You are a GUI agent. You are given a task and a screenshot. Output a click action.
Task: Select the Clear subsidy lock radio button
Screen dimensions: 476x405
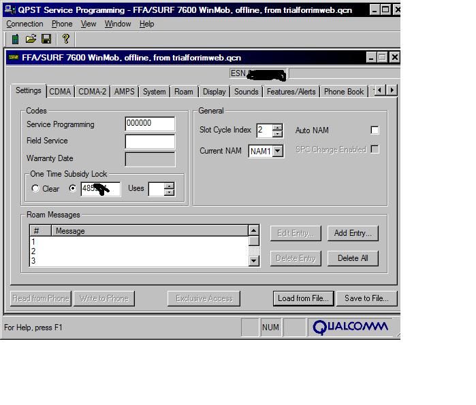pos(35,188)
